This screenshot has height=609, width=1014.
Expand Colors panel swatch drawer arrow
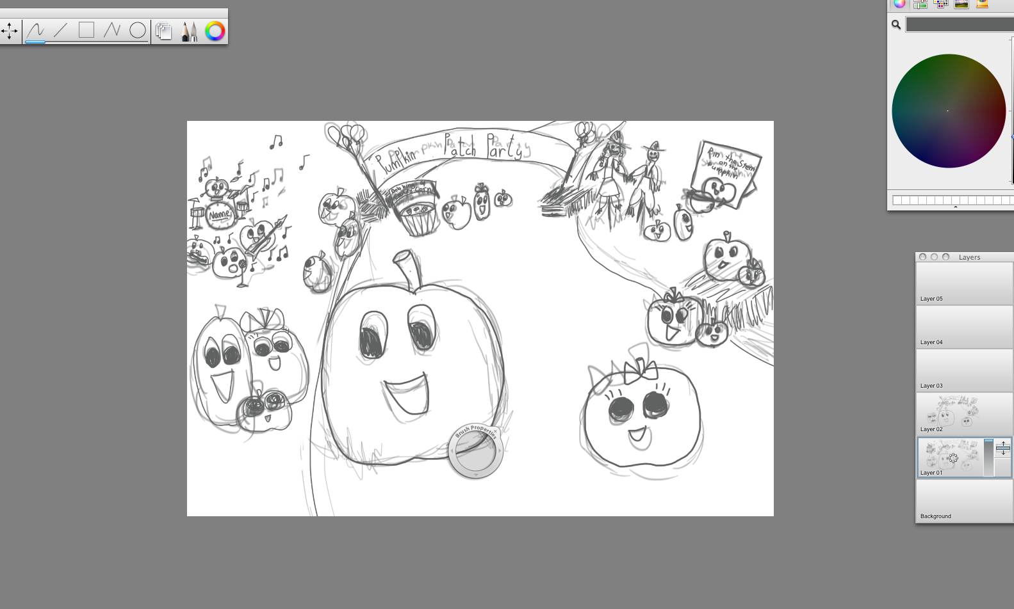955,207
